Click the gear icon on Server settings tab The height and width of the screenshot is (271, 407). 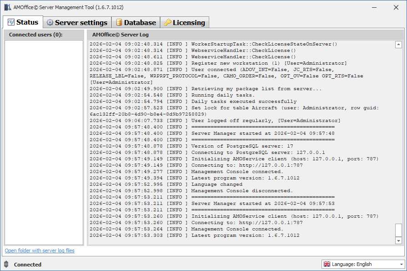point(50,23)
